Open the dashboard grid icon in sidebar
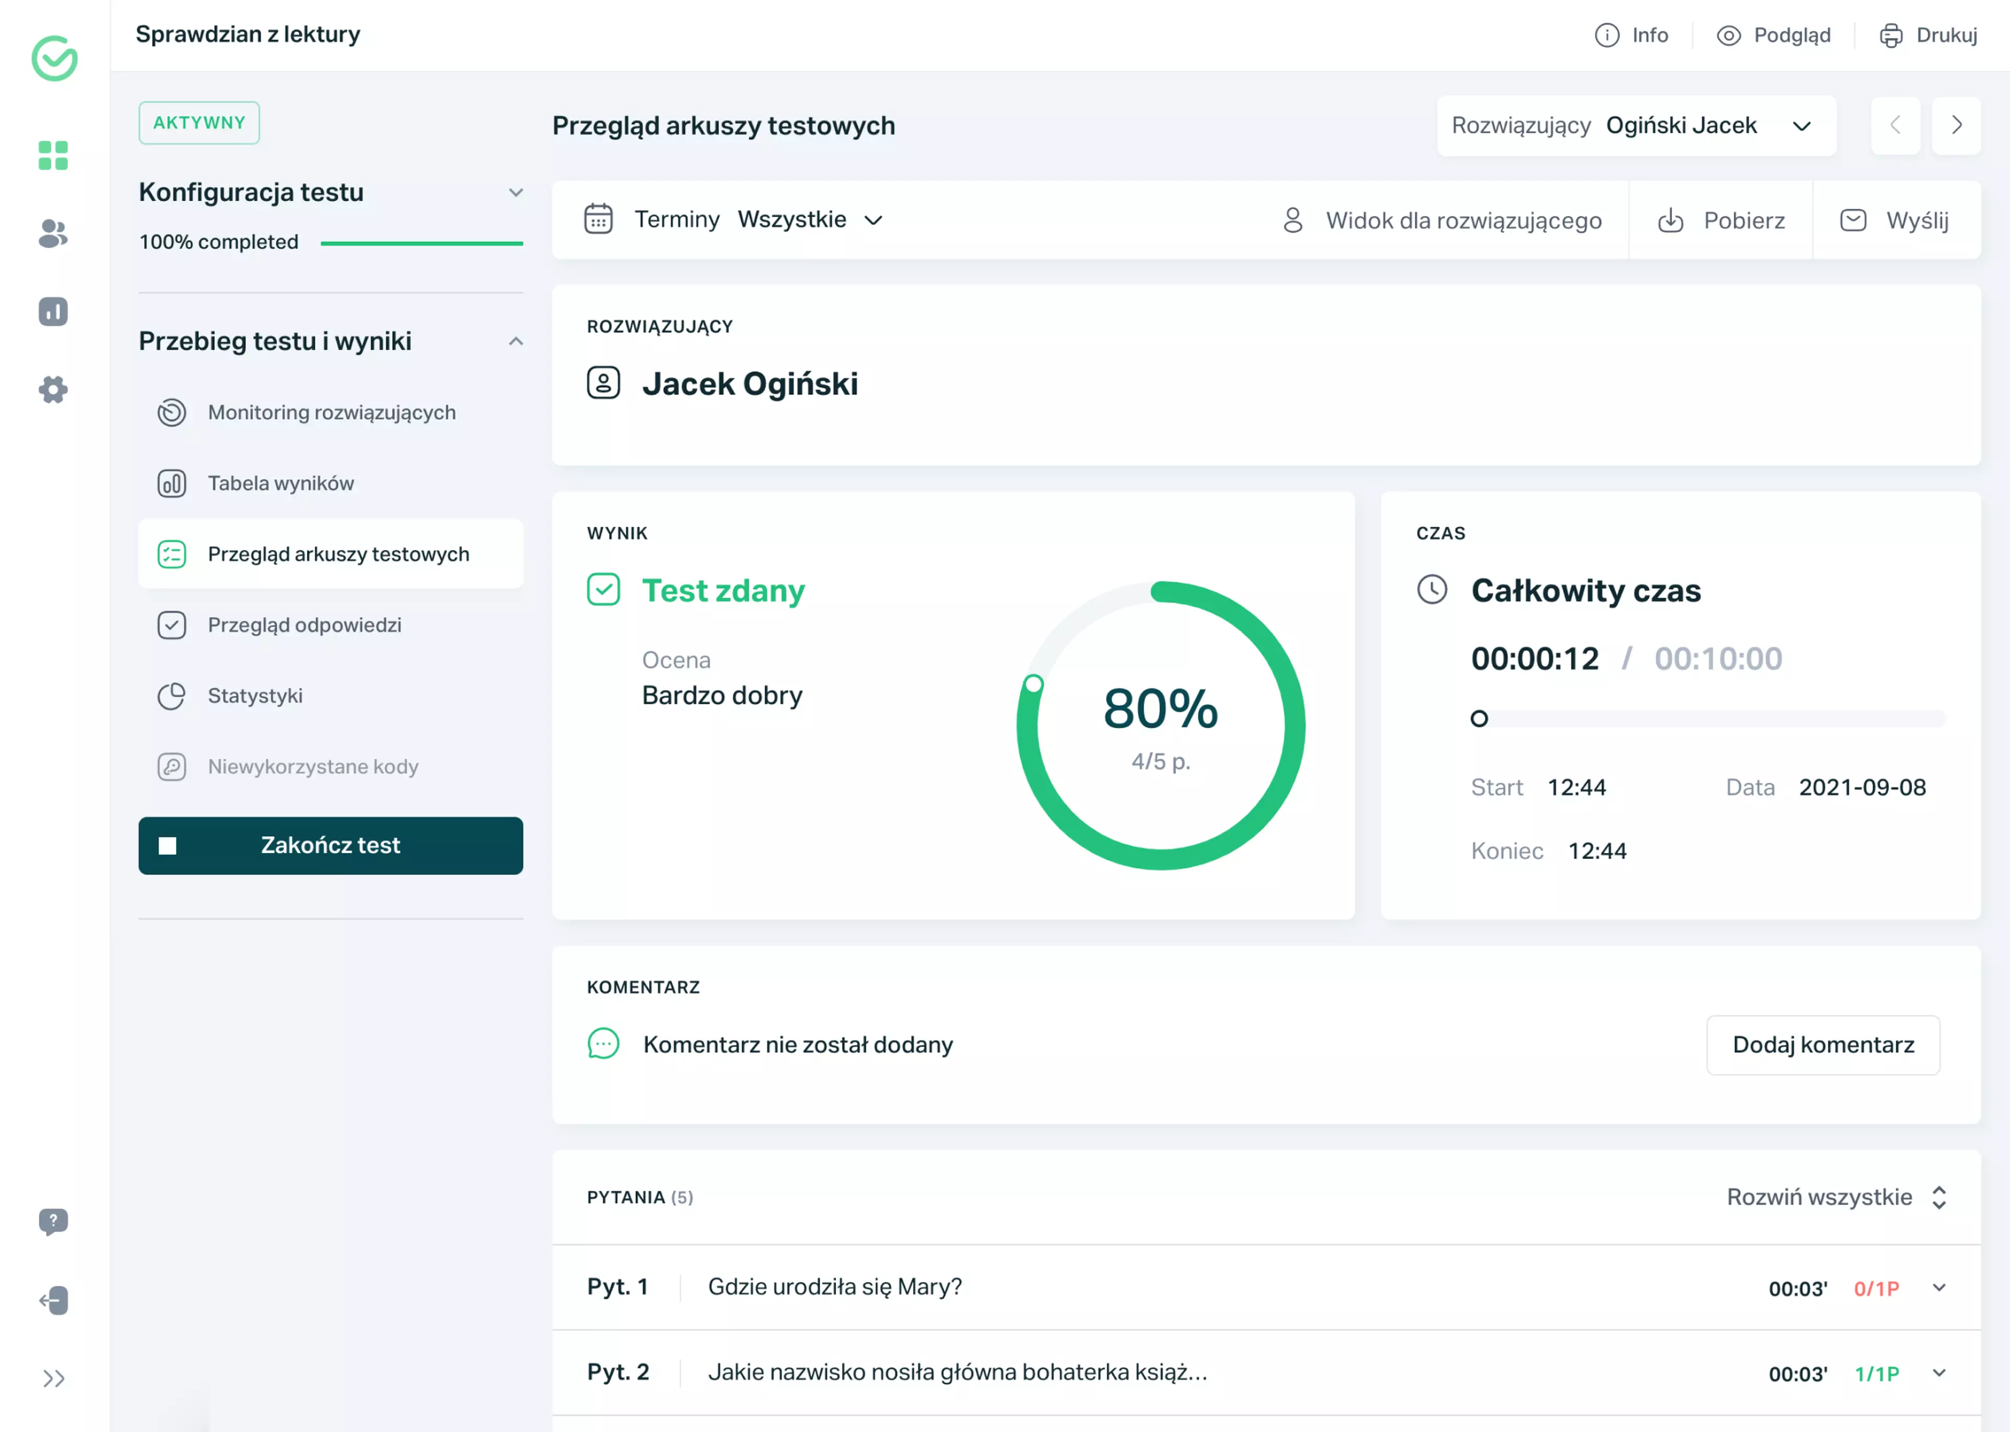The width and height of the screenshot is (2010, 1432). (53, 155)
